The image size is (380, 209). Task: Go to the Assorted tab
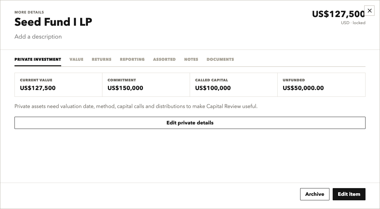coord(164,59)
